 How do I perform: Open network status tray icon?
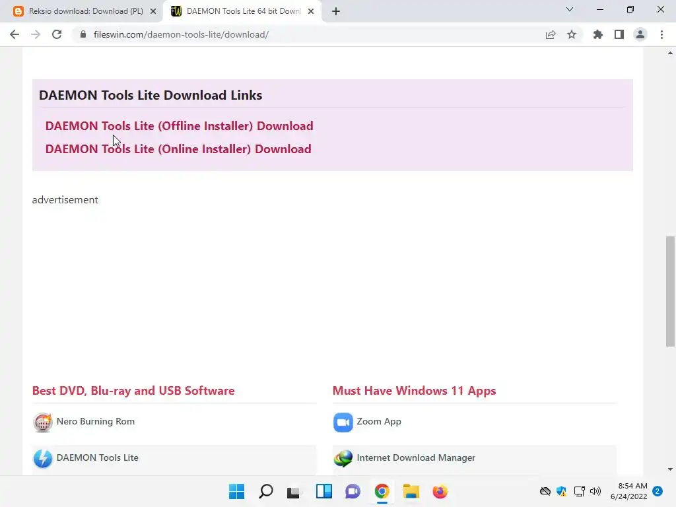579,491
